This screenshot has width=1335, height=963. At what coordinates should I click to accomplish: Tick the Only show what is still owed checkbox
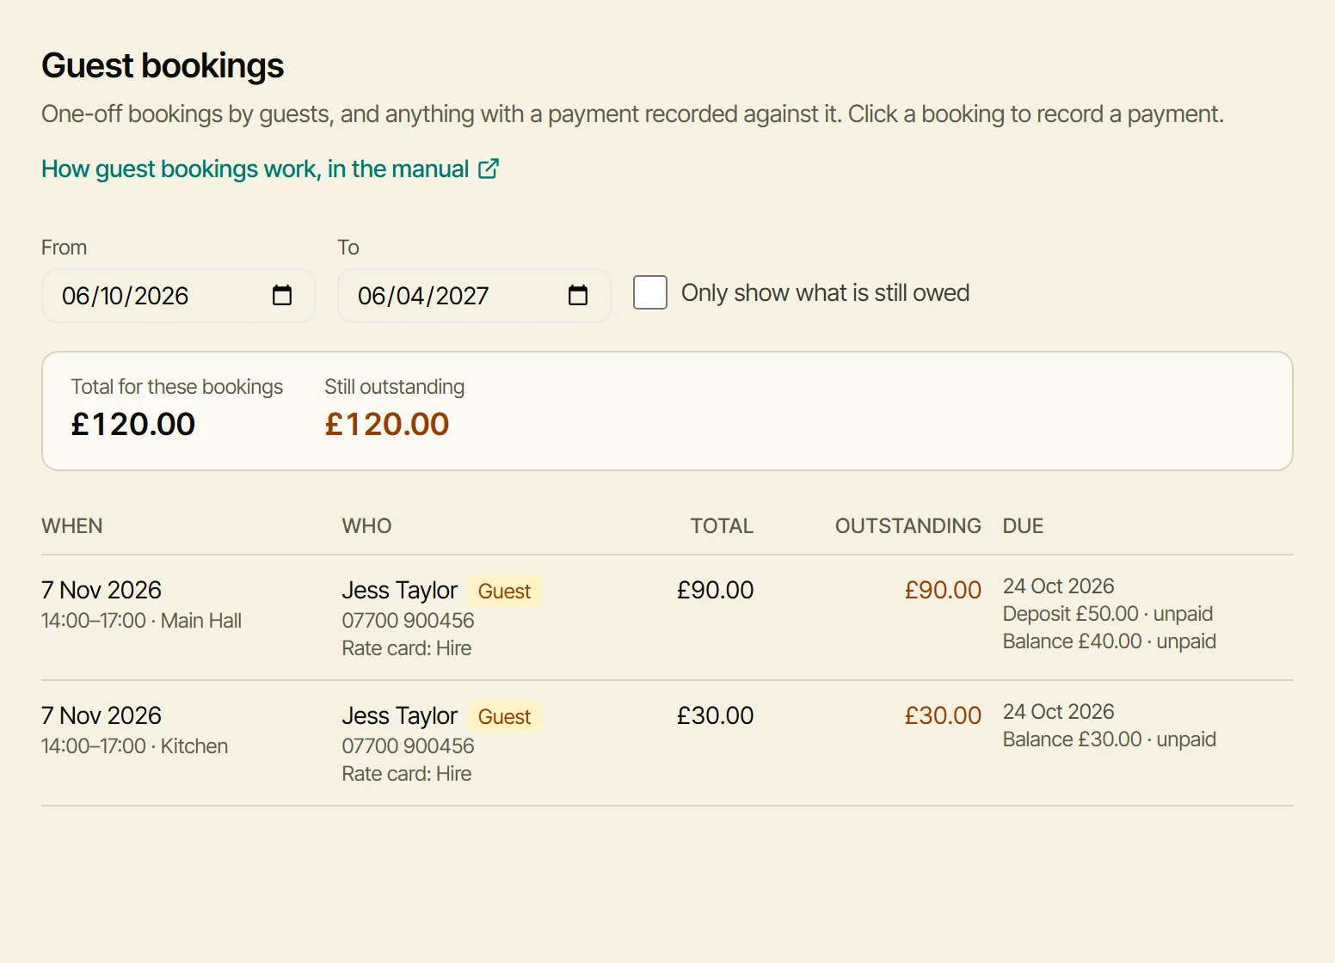click(x=650, y=292)
